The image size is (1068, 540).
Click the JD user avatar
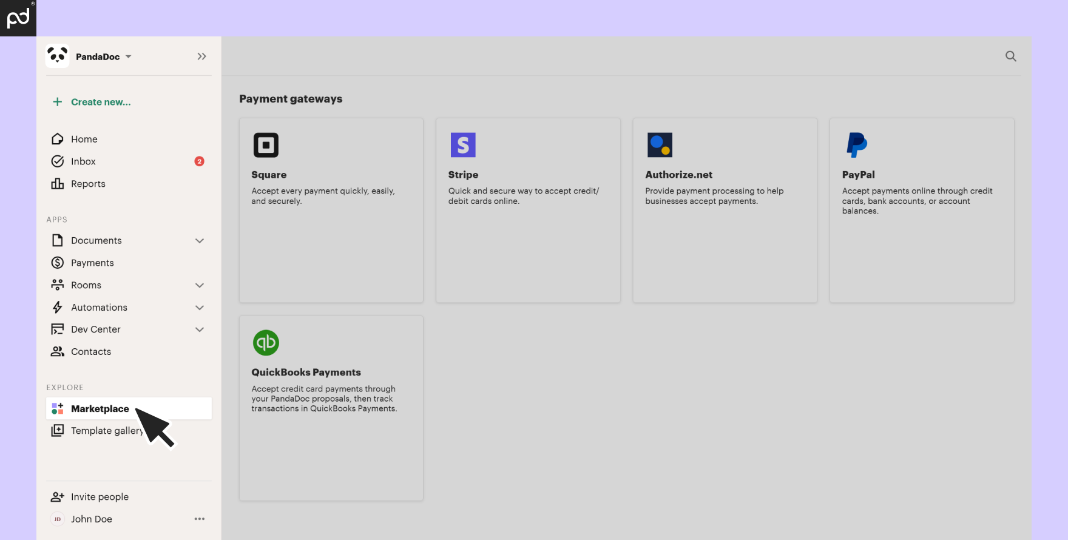click(x=58, y=519)
